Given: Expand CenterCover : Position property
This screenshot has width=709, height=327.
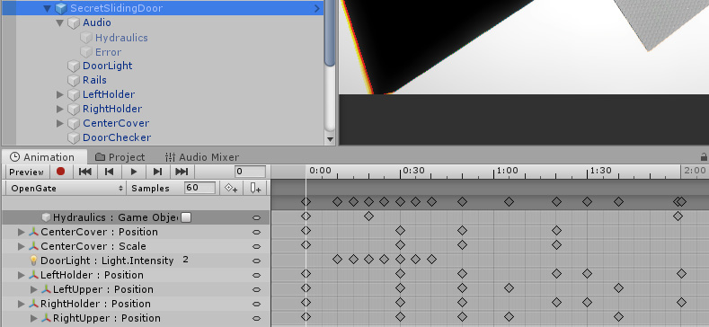Looking at the screenshot, I should click(21, 232).
